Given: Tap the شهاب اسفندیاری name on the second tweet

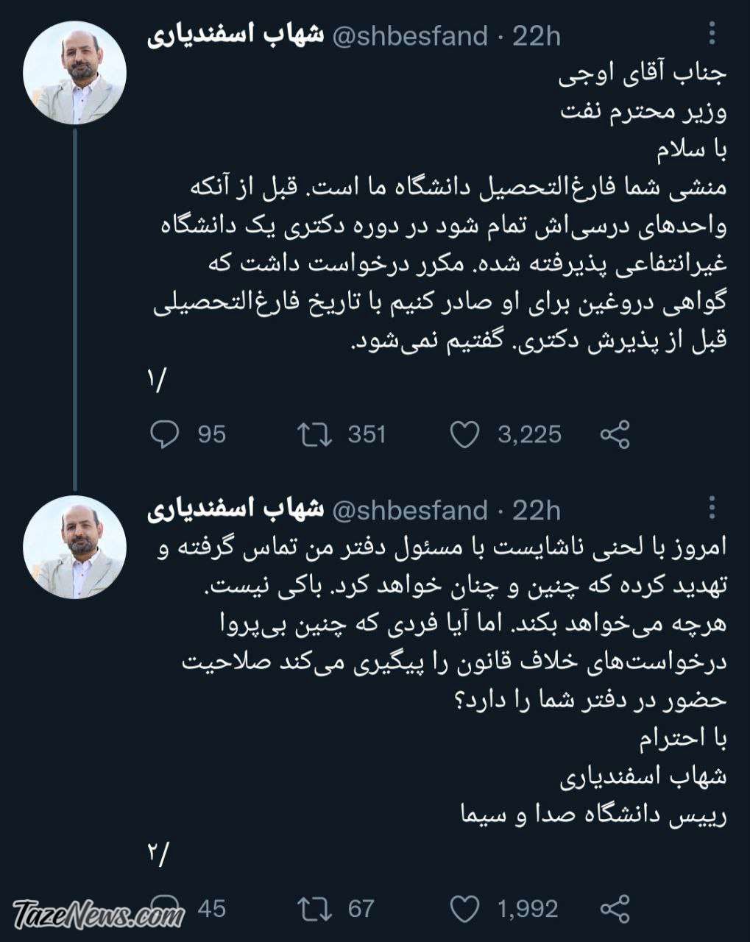Looking at the screenshot, I should click(236, 510).
